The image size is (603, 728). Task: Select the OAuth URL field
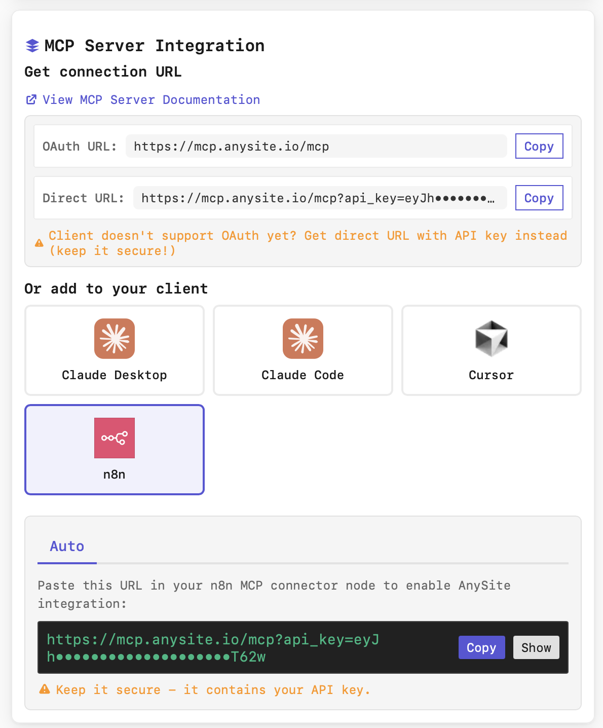[316, 146]
